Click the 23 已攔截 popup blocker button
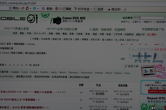The width and height of the screenshot is (166, 110). [x=63, y=9]
